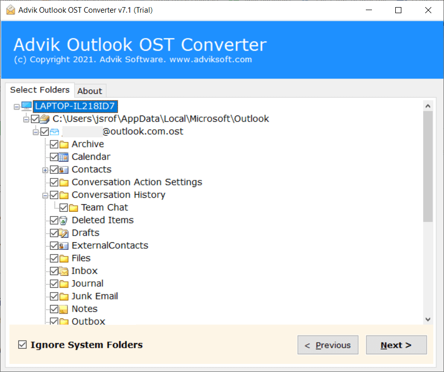Click the Next button
This screenshot has height=372, width=444.
click(x=396, y=345)
